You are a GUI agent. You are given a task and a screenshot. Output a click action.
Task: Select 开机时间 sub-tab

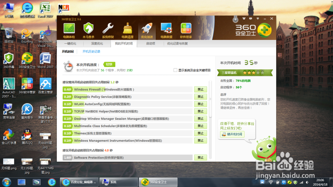pyautogui.click(x=68, y=52)
